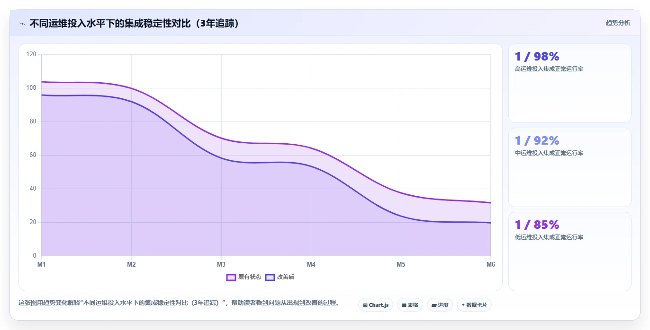This screenshot has height=330, width=650.
Task: Click the 低运维投入集成正常运行率 label
Action: (549, 237)
